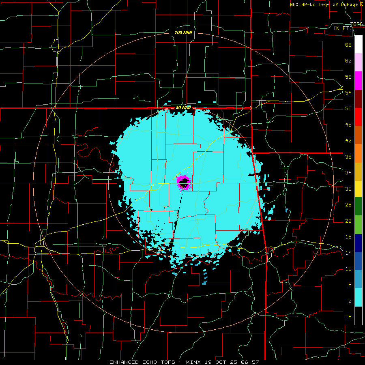Click the "[K FT]" units label
The image size is (365, 365).
344,28
